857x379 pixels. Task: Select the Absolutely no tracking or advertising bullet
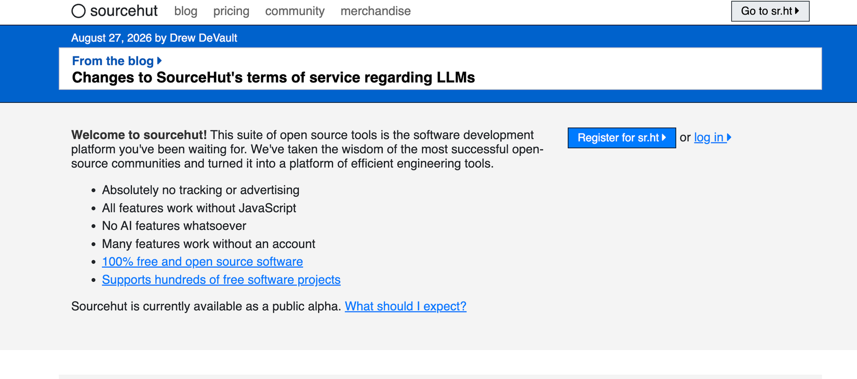[200, 190]
